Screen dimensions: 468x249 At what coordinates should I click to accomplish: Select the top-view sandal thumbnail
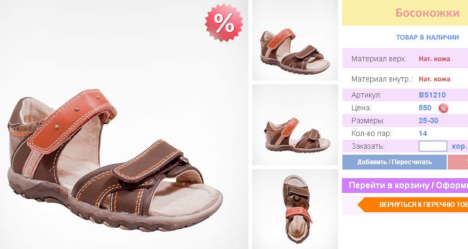click(295, 209)
